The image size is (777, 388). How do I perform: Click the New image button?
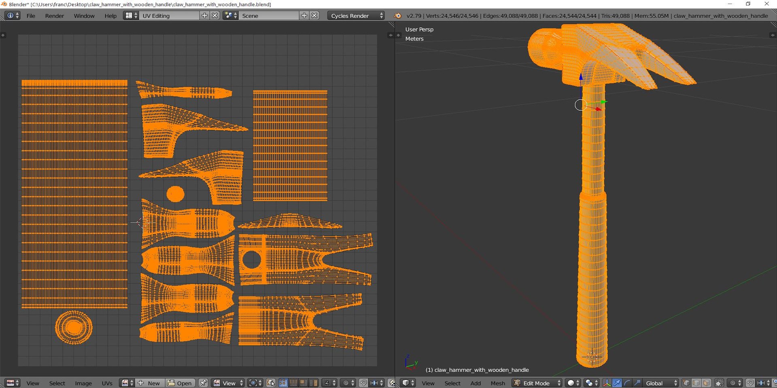[x=150, y=383]
